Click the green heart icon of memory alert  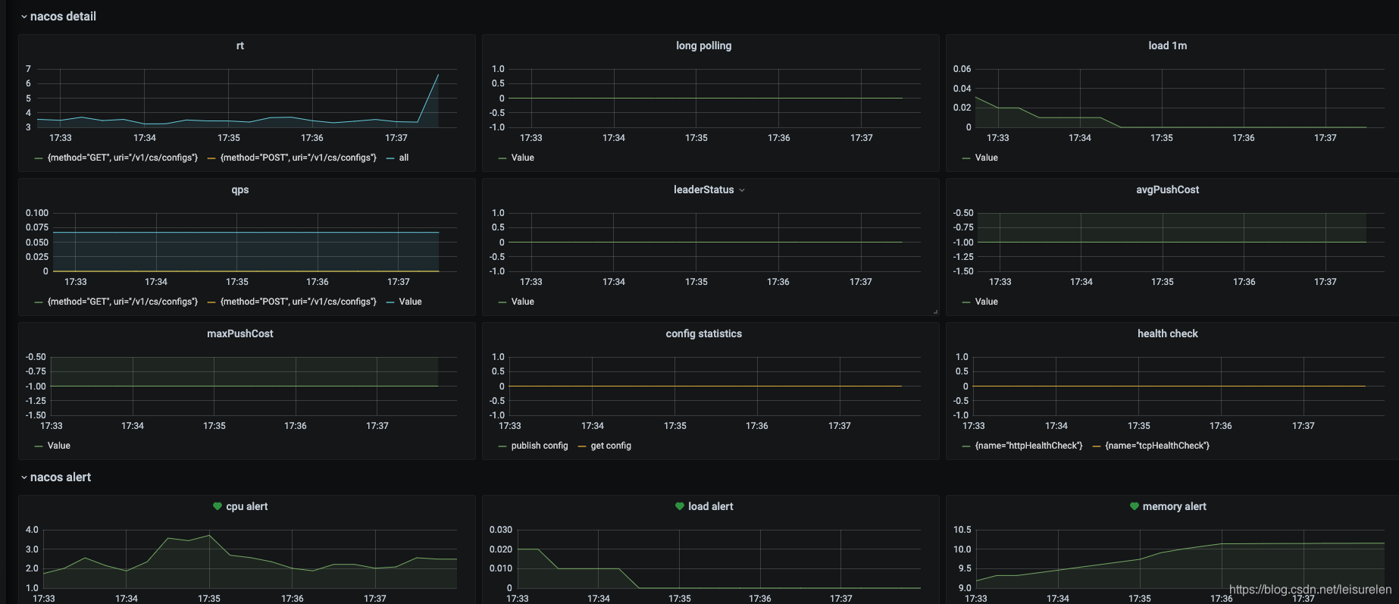1135,506
